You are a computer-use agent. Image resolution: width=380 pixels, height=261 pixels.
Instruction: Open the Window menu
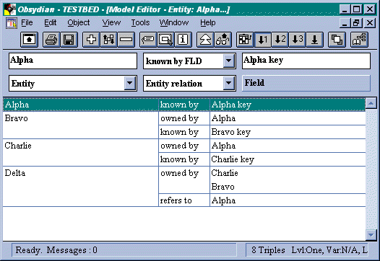(x=174, y=23)
